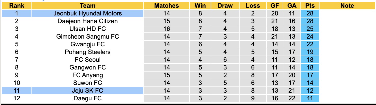Select Daegu FC at the bottom
Screen dimensions: 376x105
(88, 98)
